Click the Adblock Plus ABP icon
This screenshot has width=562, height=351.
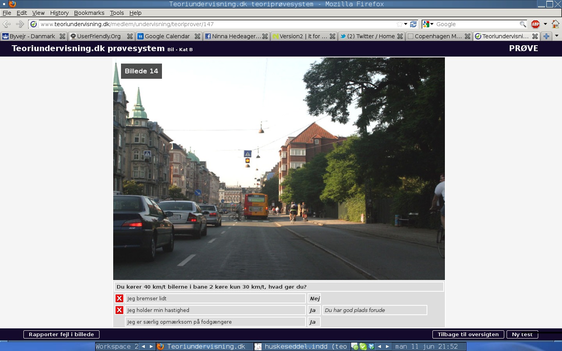(x=535, y=24)
